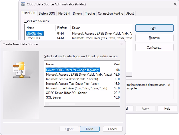The width and height of the screenshot is (179, 135).
Task: Click Microsoft Excel Driver cell in User Data Sources
Action: [x=102, y=38]
